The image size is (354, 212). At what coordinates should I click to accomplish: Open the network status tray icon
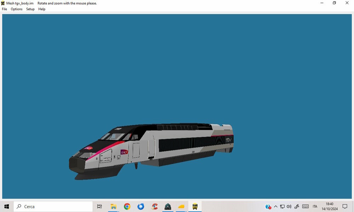coord(282,206)
